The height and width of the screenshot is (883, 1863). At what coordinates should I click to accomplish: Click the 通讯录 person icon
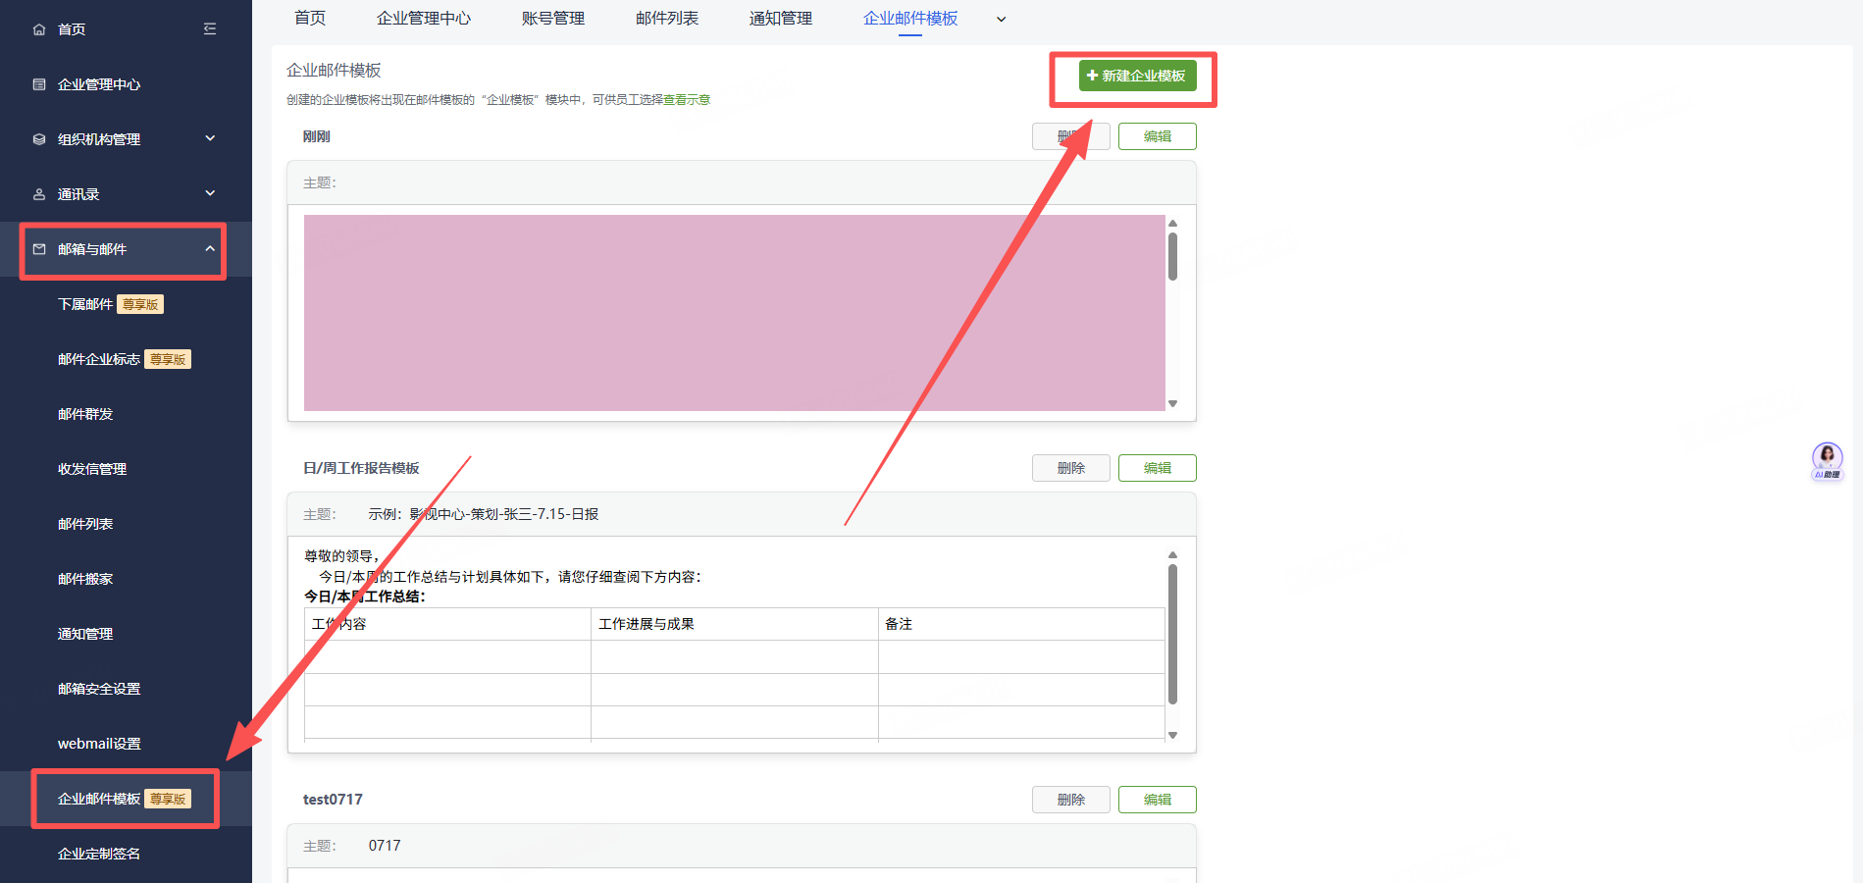[x=39, y=194]
